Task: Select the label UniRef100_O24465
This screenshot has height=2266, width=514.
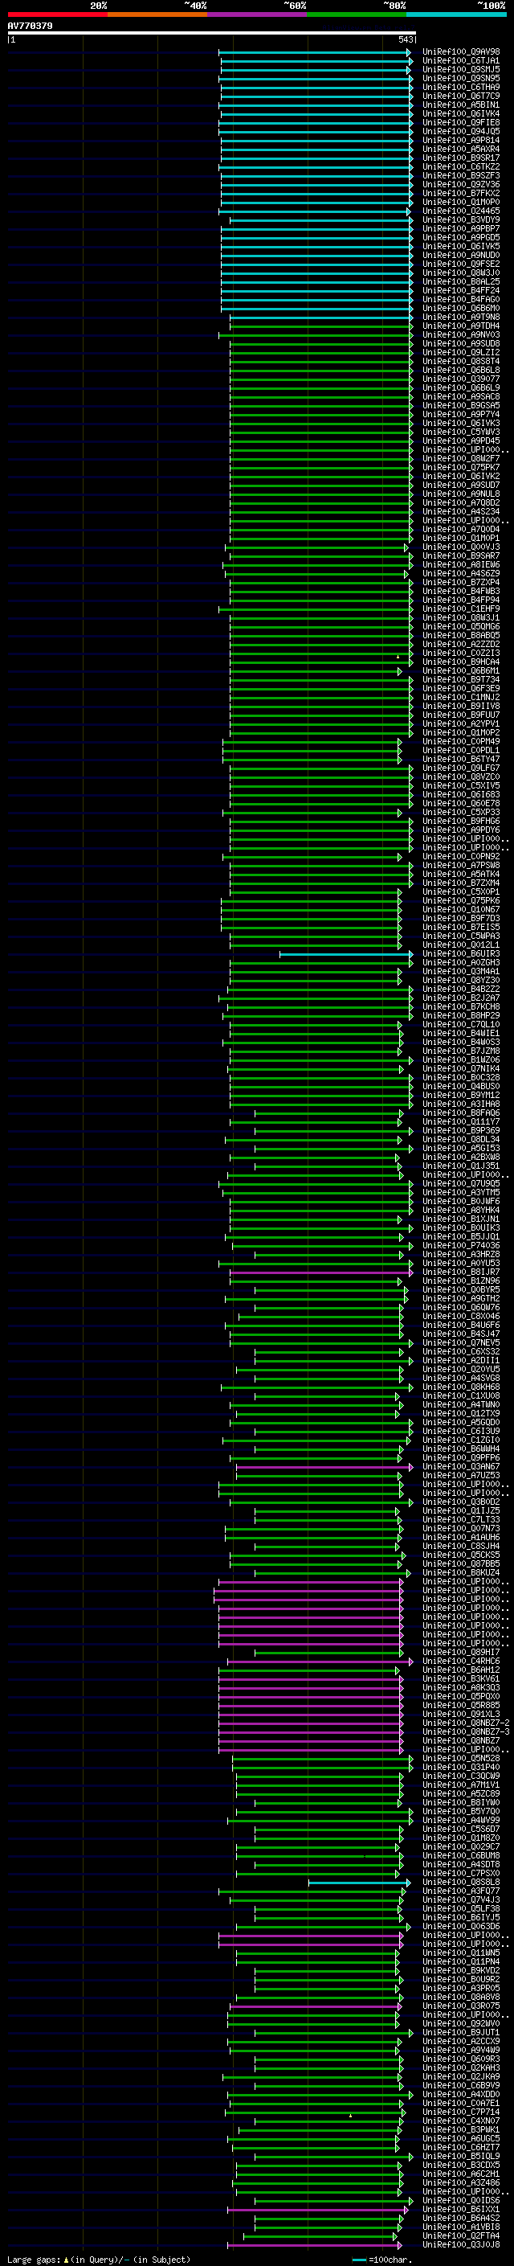Action: click(460, 211)
